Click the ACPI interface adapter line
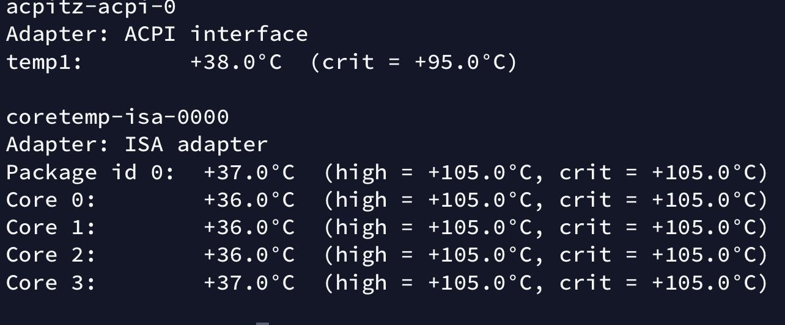The width and height of the screenshot is (785, 325). (157, 34)
